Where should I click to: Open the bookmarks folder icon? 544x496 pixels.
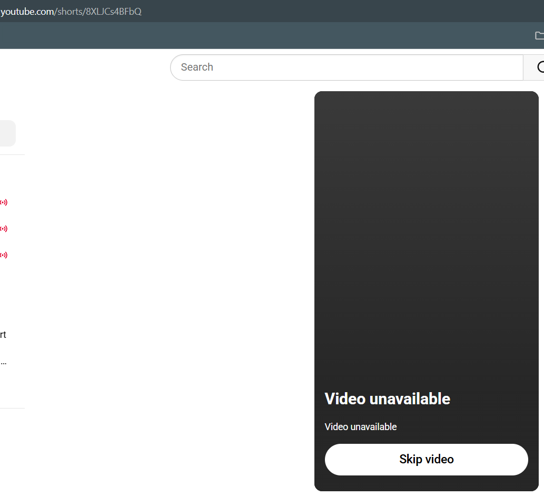[x=539, y=35]
